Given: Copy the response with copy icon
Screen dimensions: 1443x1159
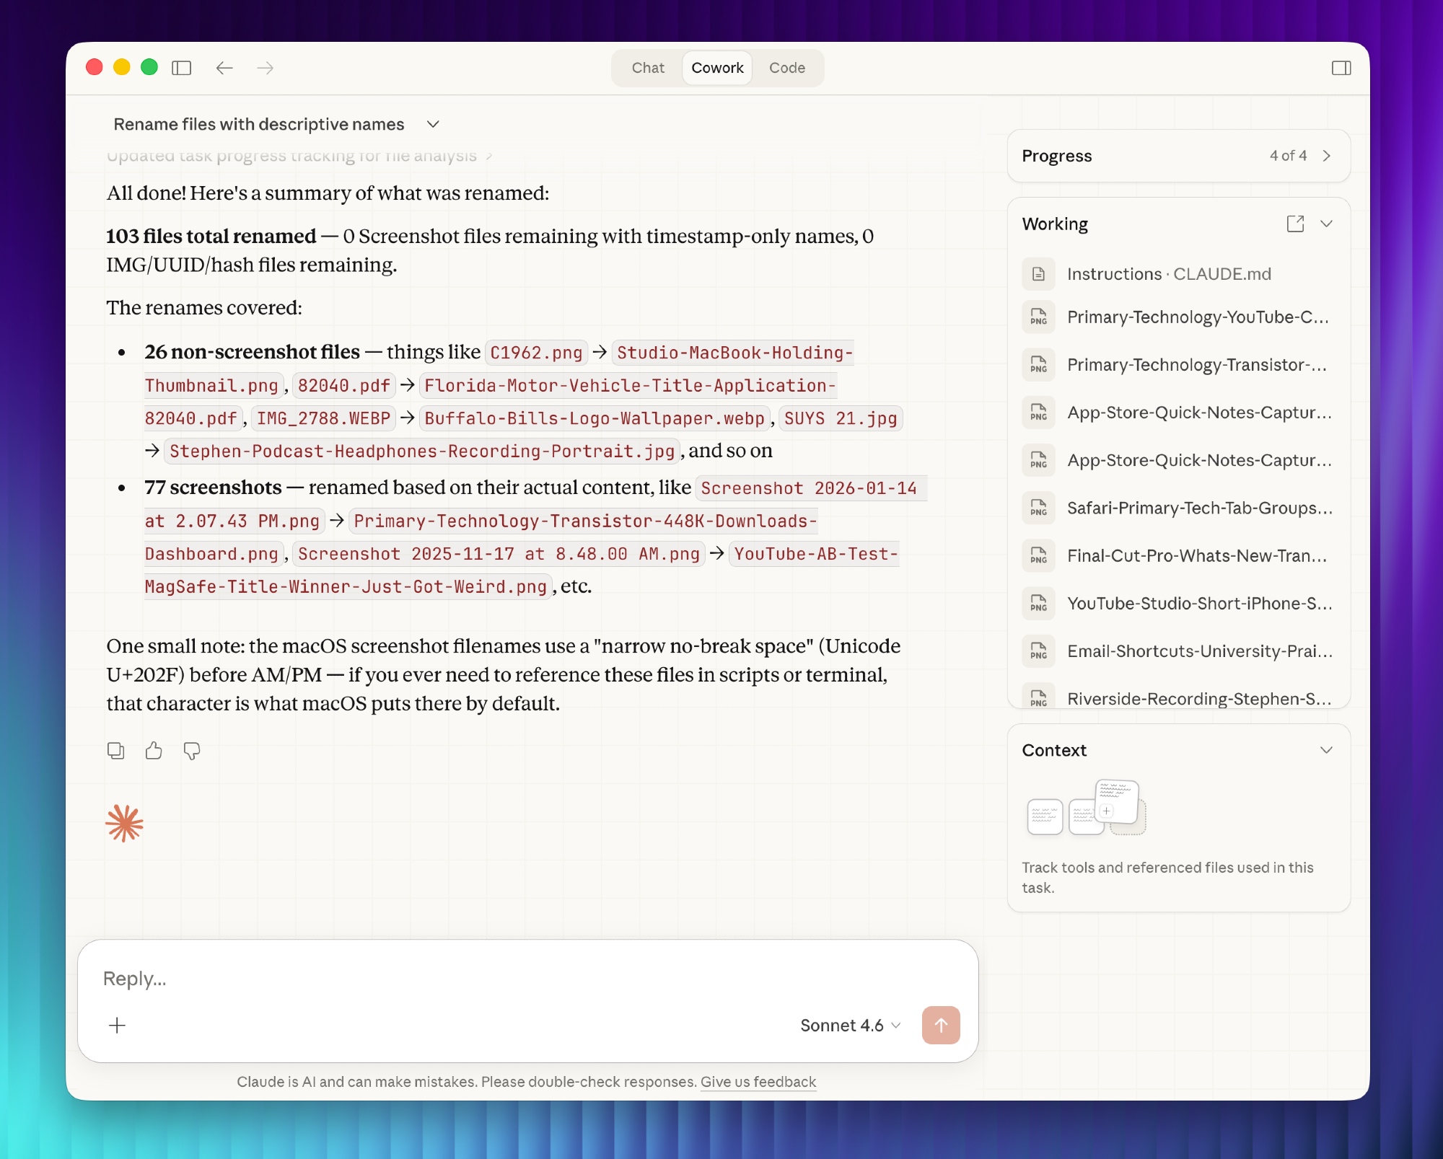Looking at the screenshot, I should [115, 751].
